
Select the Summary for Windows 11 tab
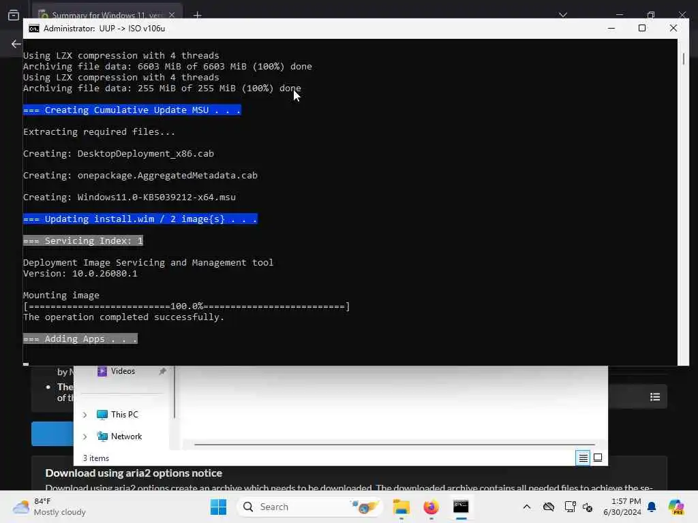[107, 15]
